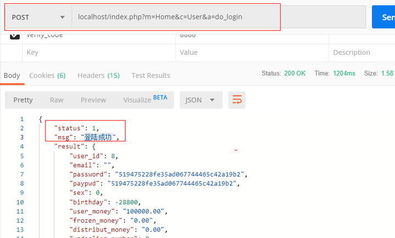Click the empty Key field
The image size is (395, 238).
(x=99, y=53)
